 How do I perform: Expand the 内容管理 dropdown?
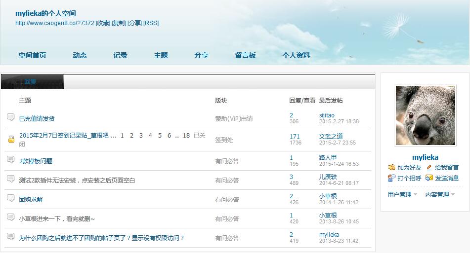(440, 195)
